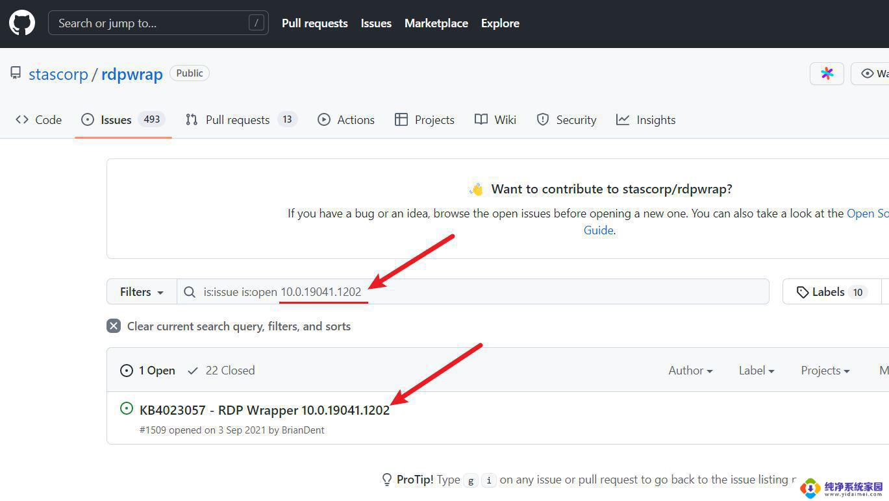Click the Code brackets icon
This screenshot has width=889, height=501.
22,119
